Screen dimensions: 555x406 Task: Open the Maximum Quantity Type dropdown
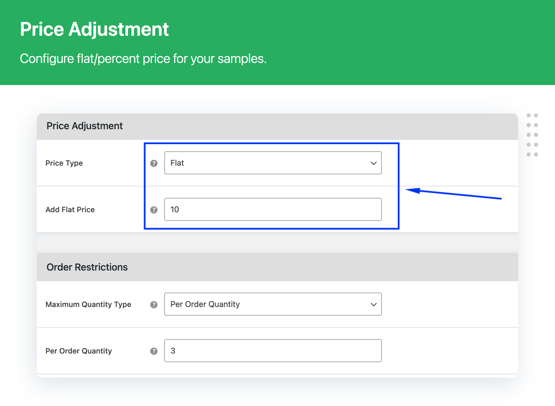point(273,304)
